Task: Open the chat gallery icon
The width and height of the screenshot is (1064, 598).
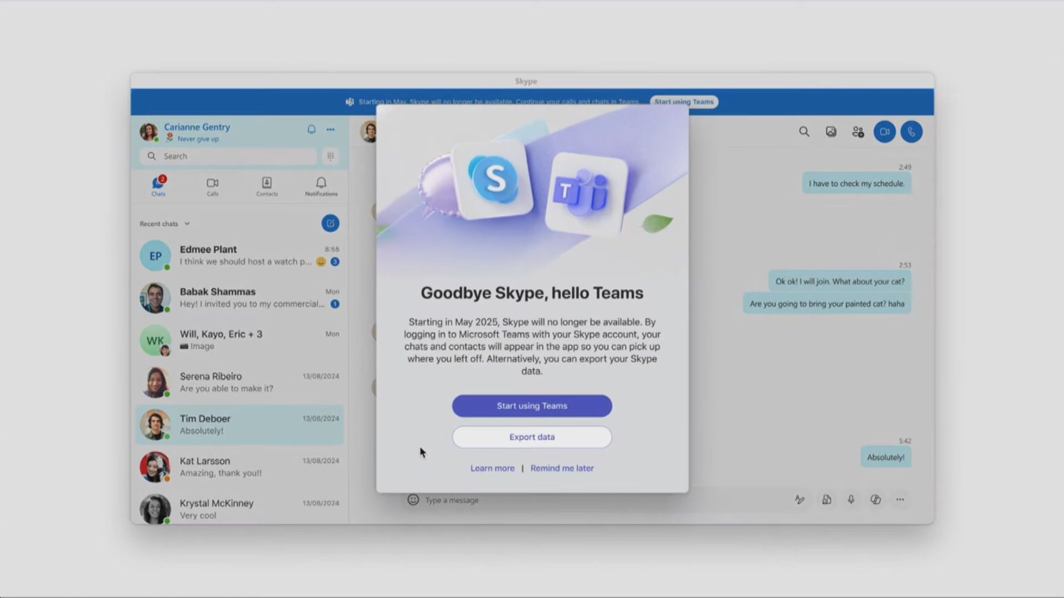Action: pyautogui.click(x=831, y=132)
